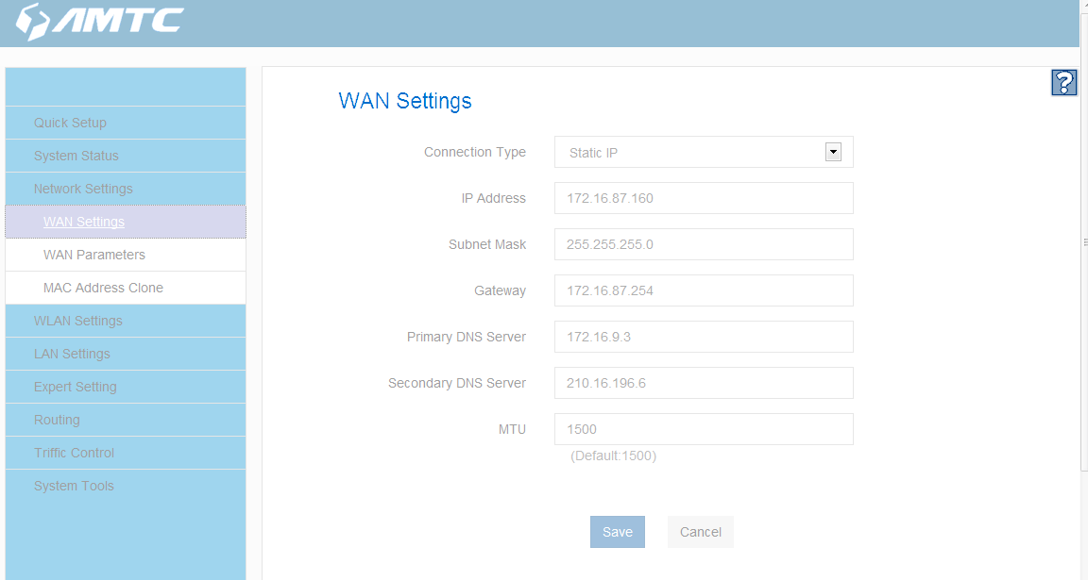Click the MTU label
The image size is (1088, 580).
(x=512, y=430)
